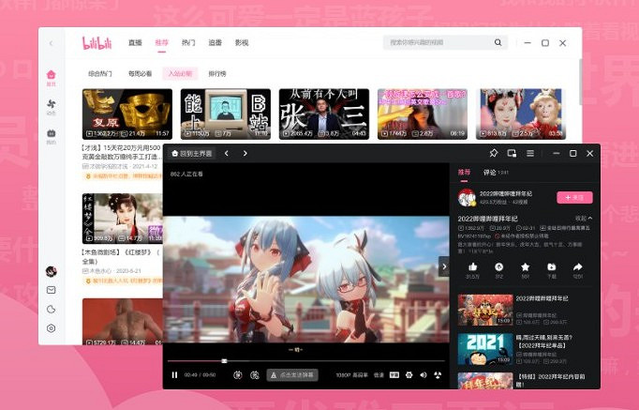Click the uploader name 2022哔哩哔哩拜年纪
Image resolution: width=639 pixels, height=410 pixels.
coord(506,194)
